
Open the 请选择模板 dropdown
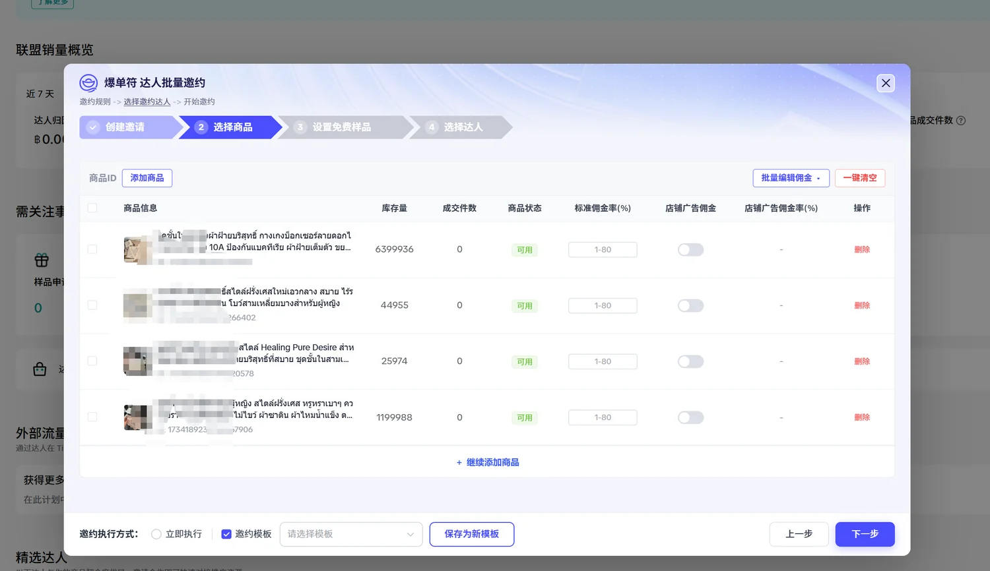(351, 534)
